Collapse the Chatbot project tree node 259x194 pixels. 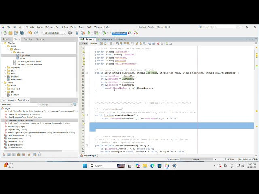pyautogui.click(x=2, y=43)
